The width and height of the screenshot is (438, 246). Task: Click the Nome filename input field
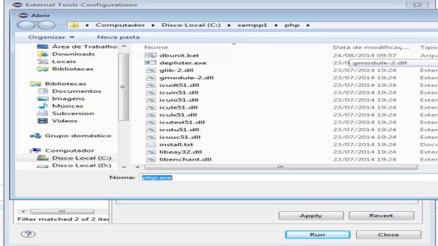pyautogui.click(x=289, y=178)
